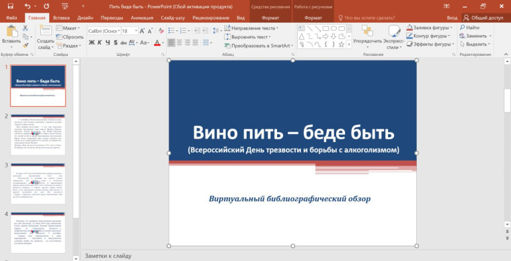The image size is (511, 261).
Task: Select slide 3 thumbnail
Action: pos(38,184)
